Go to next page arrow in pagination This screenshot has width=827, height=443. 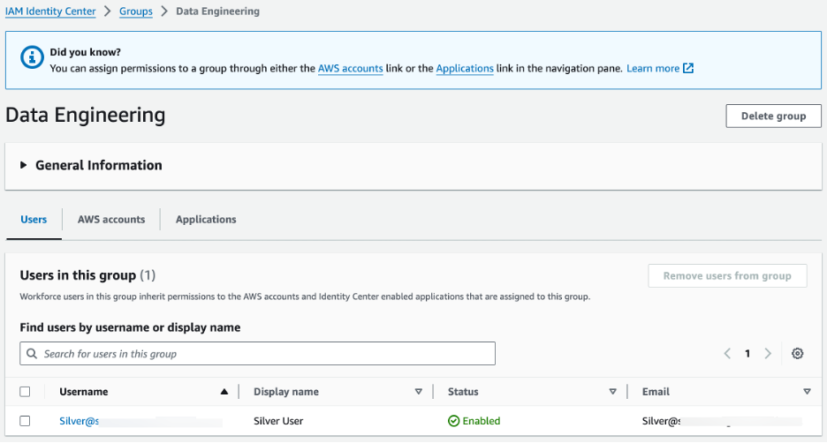click(x=768, y=354)
